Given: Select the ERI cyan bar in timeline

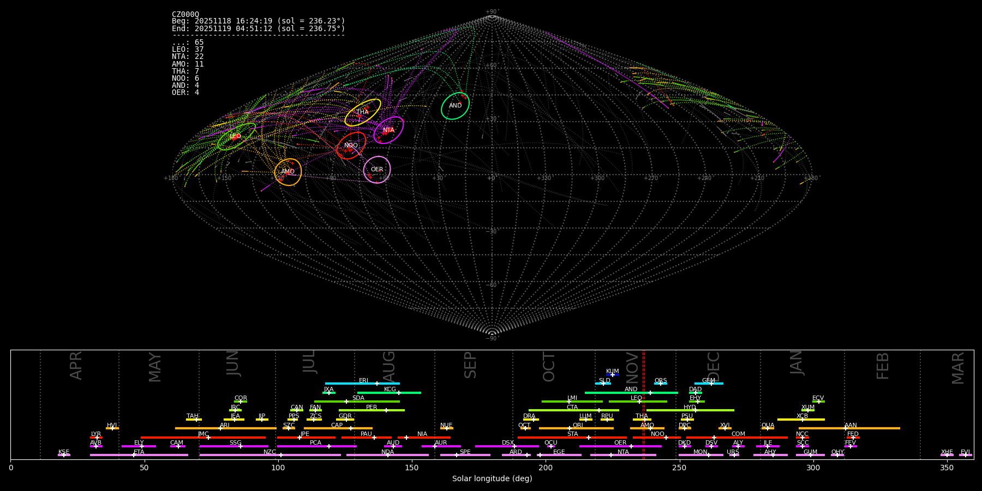Looking at the screenshot, I should pyautogui.click(x=362, y=384).
